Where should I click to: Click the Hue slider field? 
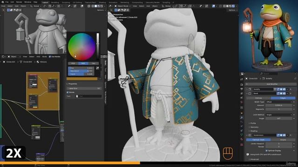[81, 68]
